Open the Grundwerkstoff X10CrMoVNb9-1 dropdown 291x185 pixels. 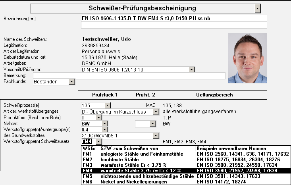(x=155, y=135)
